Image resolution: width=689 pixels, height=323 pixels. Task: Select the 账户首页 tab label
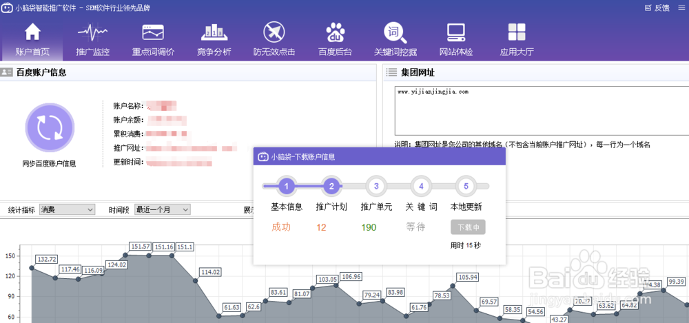click(x=32, y=52)
